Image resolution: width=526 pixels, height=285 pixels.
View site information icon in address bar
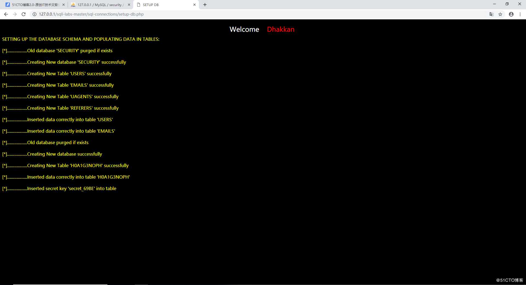35,14
